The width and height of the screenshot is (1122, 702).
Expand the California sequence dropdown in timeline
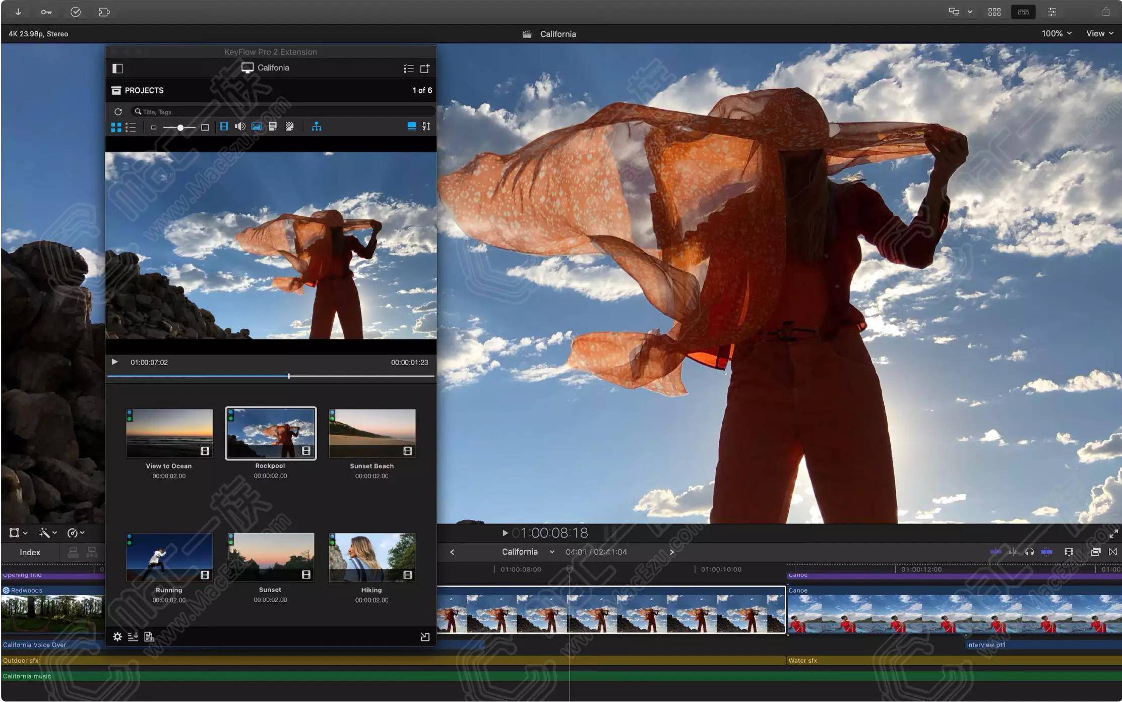pos(553,552)
